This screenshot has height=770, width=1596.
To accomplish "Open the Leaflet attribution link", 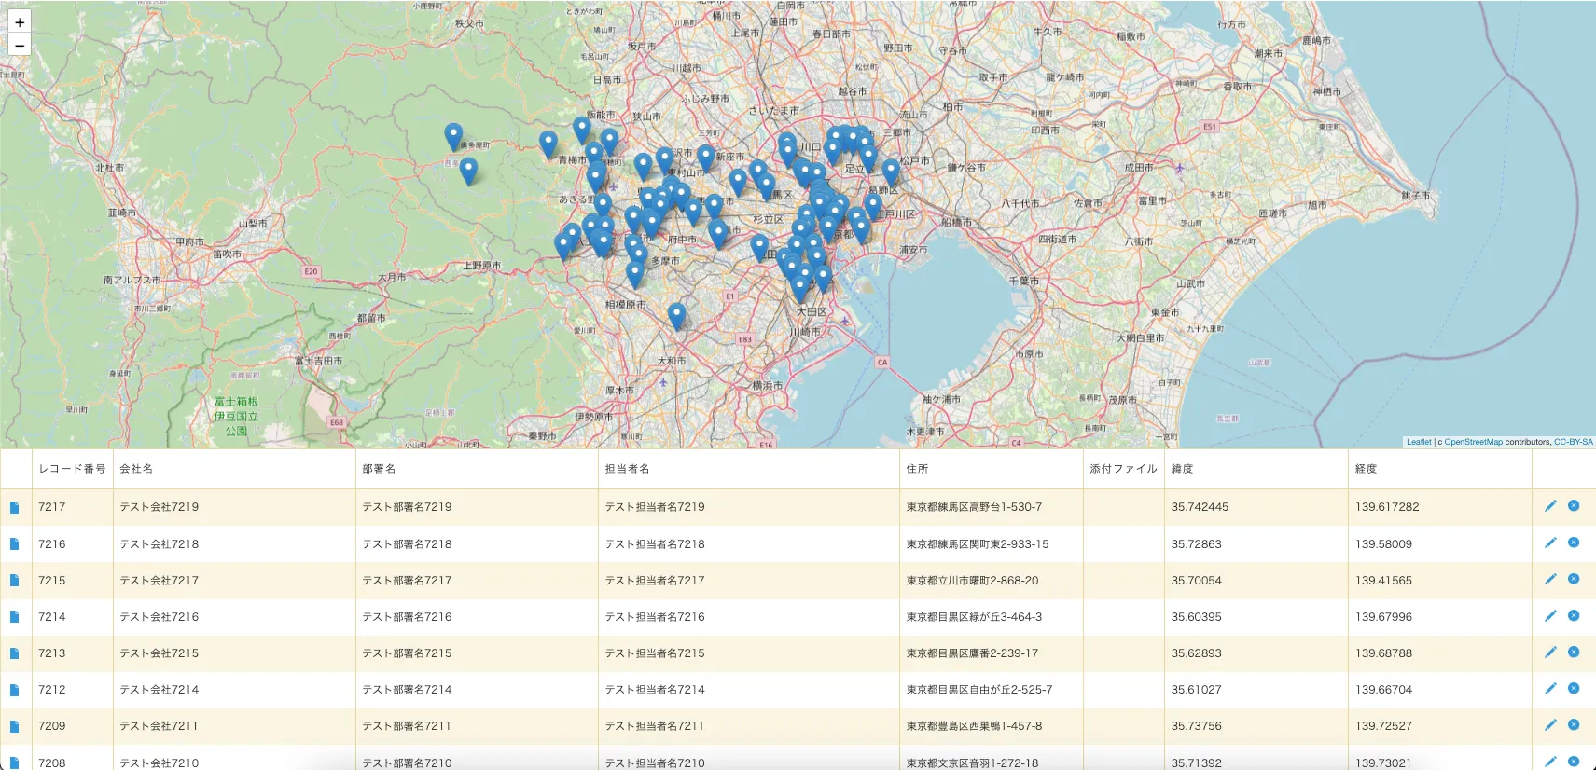I will pos(1418,442).
